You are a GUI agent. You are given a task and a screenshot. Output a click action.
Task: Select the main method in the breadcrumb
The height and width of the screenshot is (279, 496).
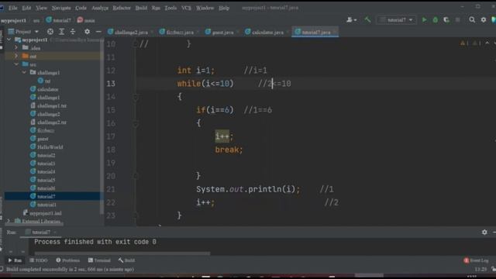click(x=86, y=20)
